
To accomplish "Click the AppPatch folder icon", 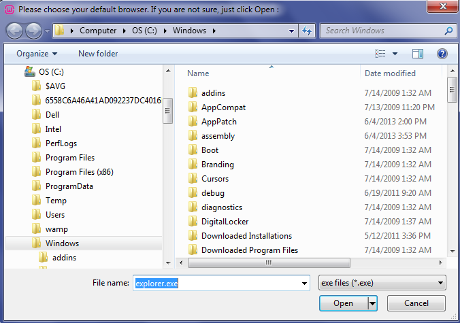I will pos(193,122).
